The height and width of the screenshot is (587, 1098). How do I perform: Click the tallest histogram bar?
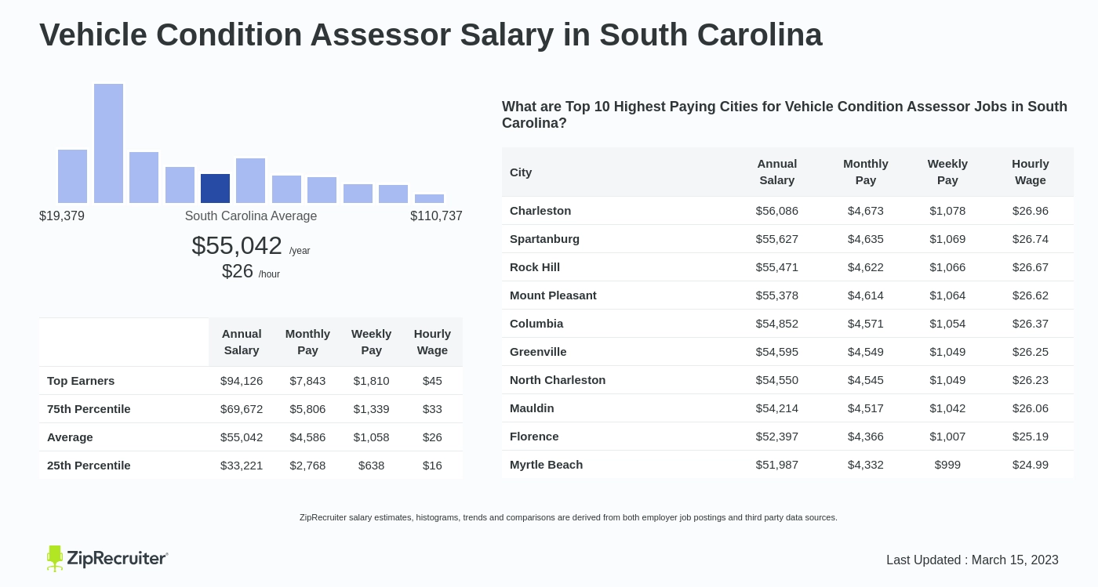108,143
